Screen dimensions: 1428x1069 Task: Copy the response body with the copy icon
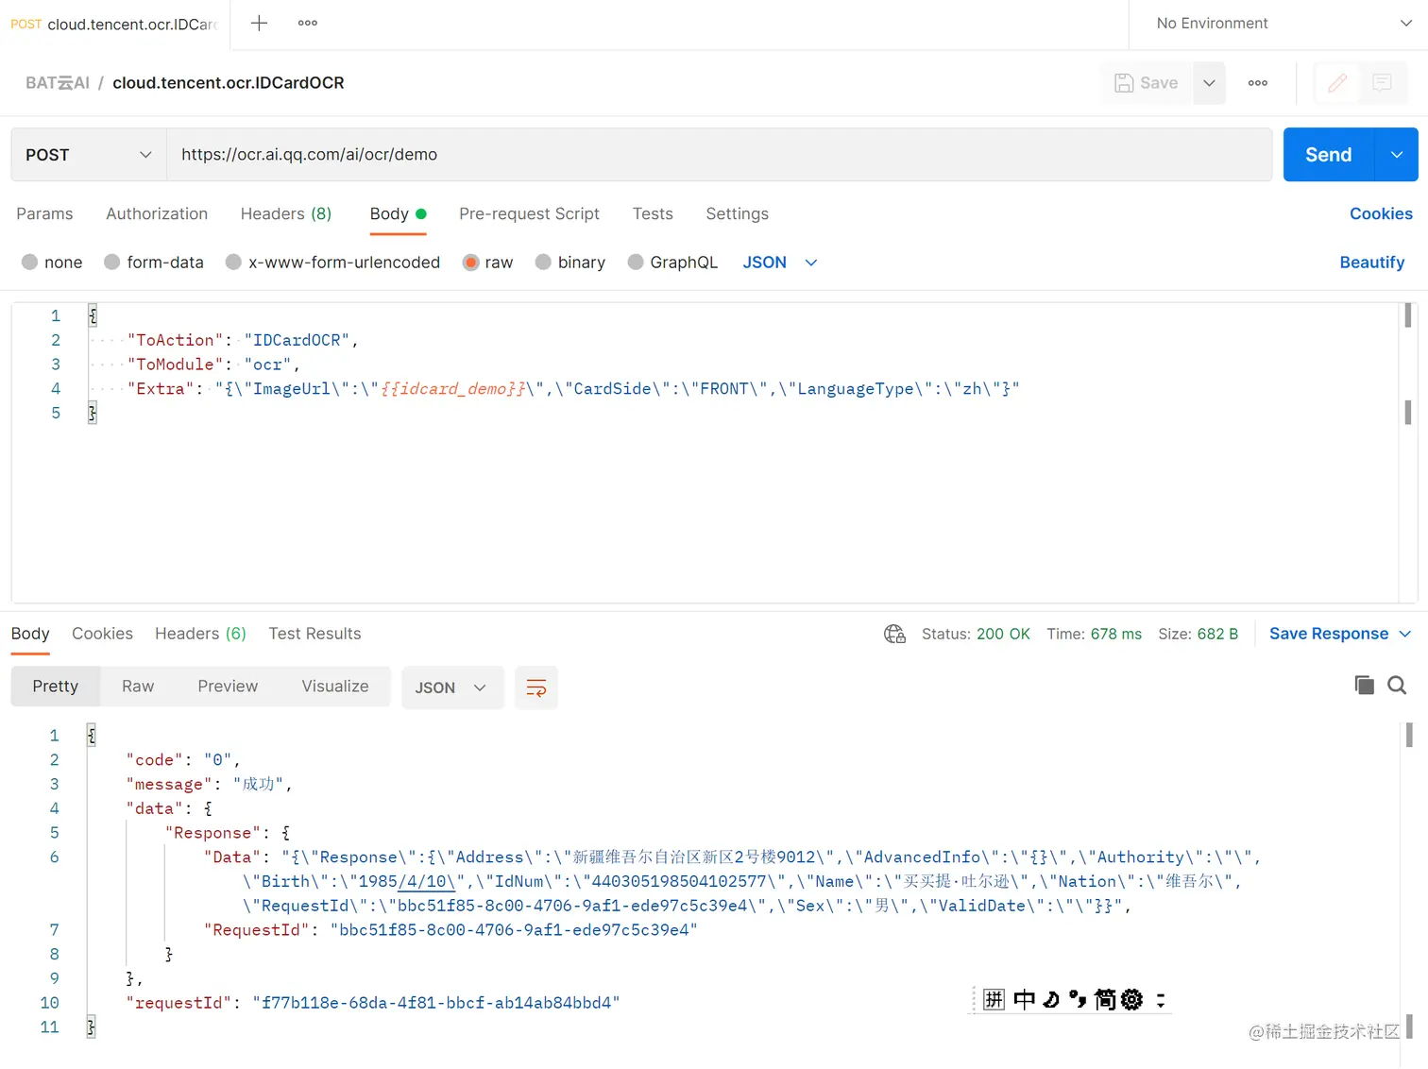tap(1364, 686)
